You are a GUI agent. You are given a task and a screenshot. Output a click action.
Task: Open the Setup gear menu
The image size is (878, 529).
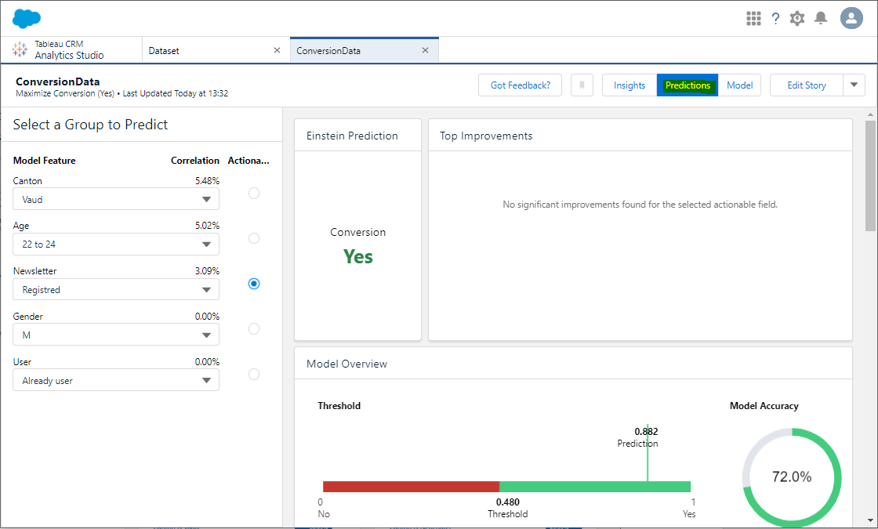tap(797, 18)
